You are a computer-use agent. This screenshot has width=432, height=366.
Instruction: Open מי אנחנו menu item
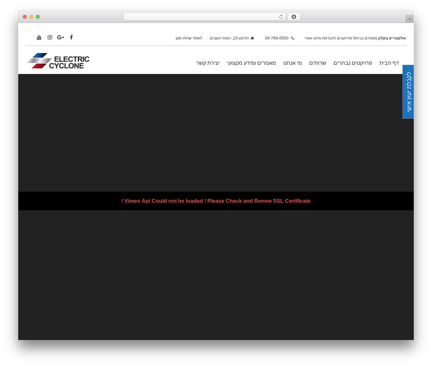click(292, 63)
